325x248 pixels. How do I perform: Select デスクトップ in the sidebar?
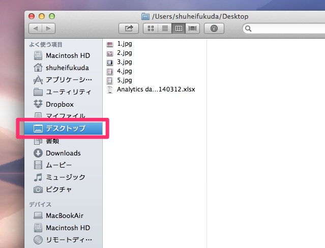pos(63,129)
